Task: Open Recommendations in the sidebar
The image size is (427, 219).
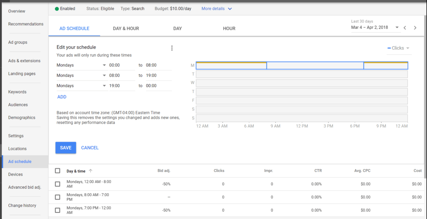Action: coord(25,24)
